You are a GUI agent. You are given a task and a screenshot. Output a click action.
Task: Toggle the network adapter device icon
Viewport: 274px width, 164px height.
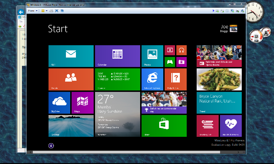232,11
